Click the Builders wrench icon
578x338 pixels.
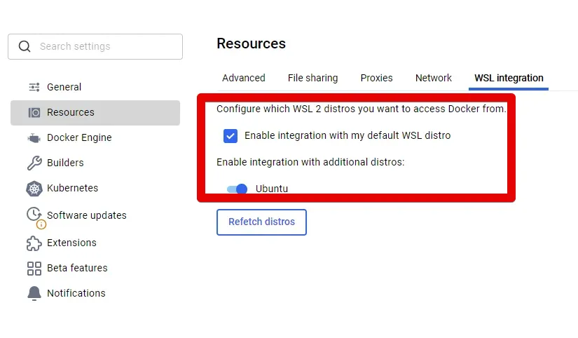point(34,163)
